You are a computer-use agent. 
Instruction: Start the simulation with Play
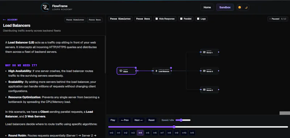pos(113,120)
